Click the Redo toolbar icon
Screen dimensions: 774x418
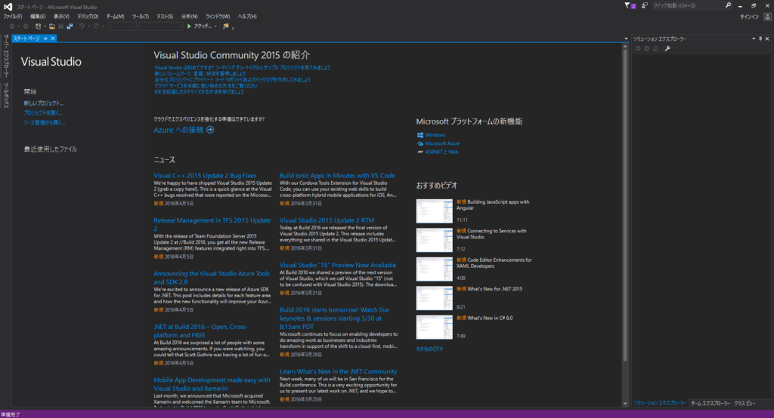96,26
